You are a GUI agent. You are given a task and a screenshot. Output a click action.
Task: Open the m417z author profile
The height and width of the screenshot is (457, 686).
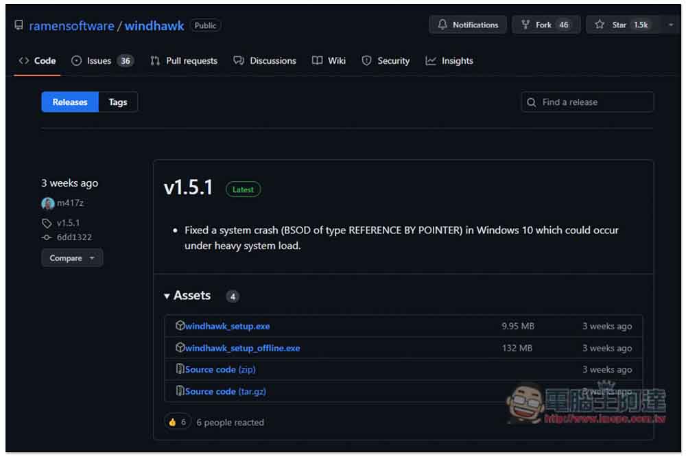point(71,202)
